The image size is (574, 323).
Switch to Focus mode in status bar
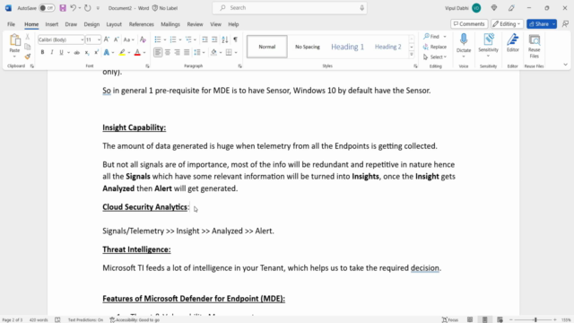pos(450,319)
